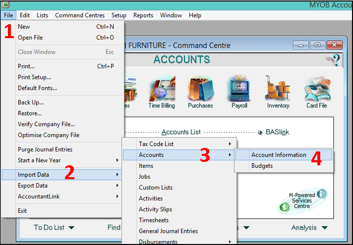Open the BASlink link
Screen dimensions: 353x245
coord(277,132)
